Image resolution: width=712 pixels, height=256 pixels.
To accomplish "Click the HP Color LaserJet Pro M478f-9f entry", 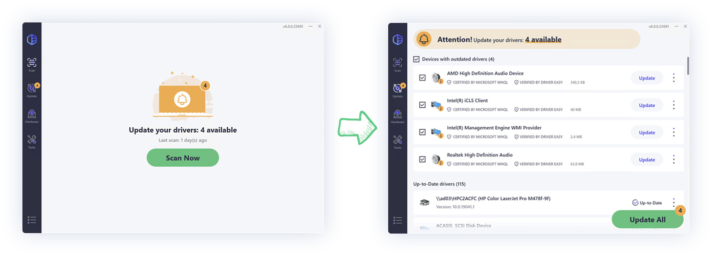I will coord(548,202).
